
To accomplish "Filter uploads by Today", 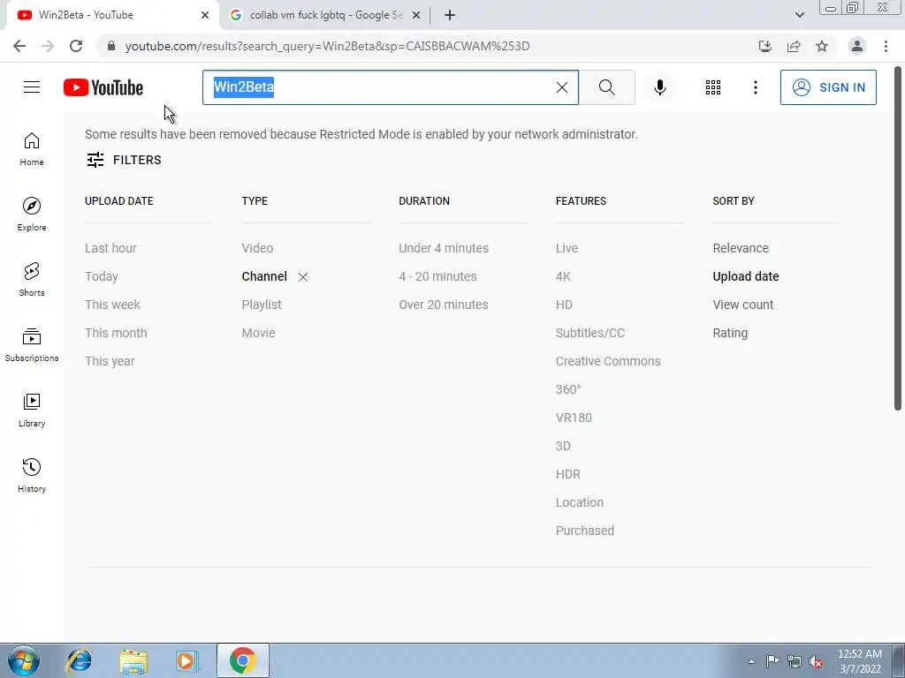I will tap(102, 276).
